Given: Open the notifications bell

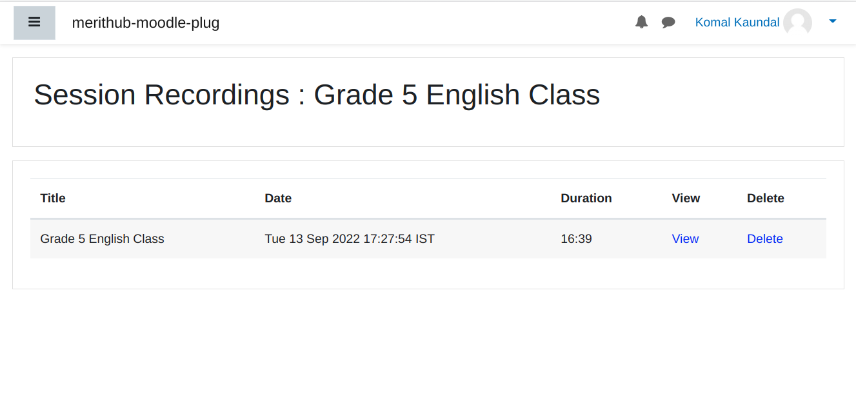Looking at the screenshot, I should (x=641, y=23).
